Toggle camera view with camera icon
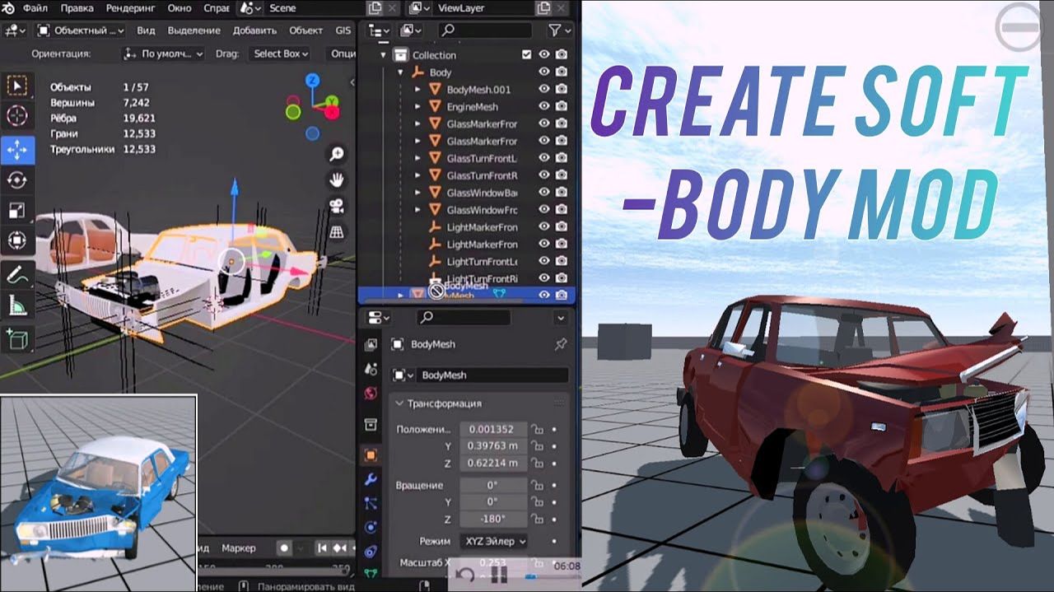This screenshot has width=1054, height=592. [337, 206]
